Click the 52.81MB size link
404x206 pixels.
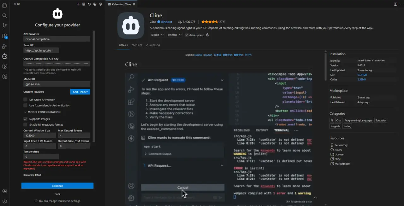coord(362,75)
